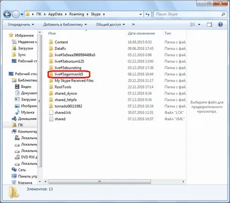Select the live#3abuxrating folder
This screenshot has height=203, width=230.
pyautogui.click(x=68, y=68)
